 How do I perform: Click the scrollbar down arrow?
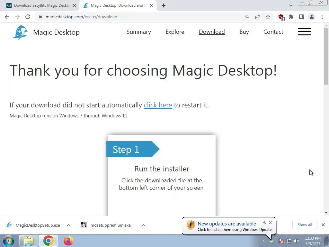326,213
